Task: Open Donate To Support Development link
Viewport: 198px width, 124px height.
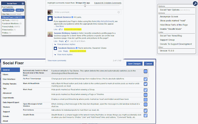Action: [x=176, y=44]
